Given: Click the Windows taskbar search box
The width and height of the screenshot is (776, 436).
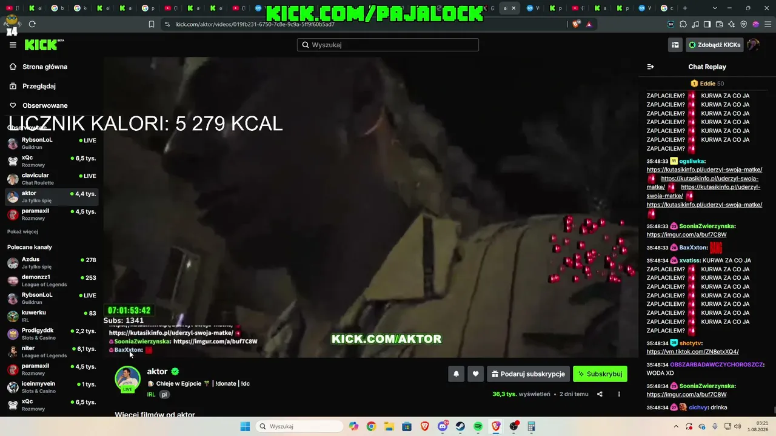Looking at the screenshot, I should pyautogui.click(x=299, y=426).
